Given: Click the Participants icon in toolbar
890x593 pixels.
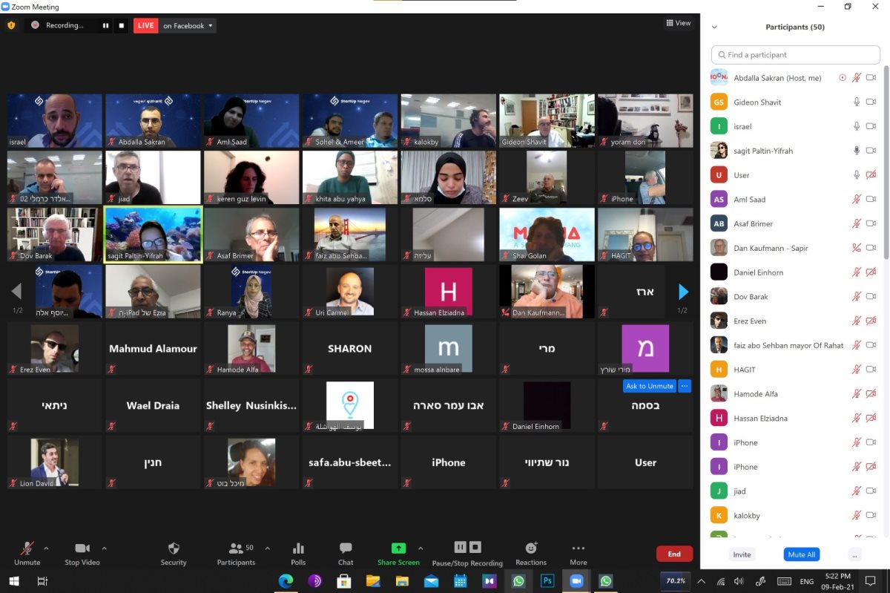Looking at the screenshot, I should pyautogui.click(x=237, y=548).
